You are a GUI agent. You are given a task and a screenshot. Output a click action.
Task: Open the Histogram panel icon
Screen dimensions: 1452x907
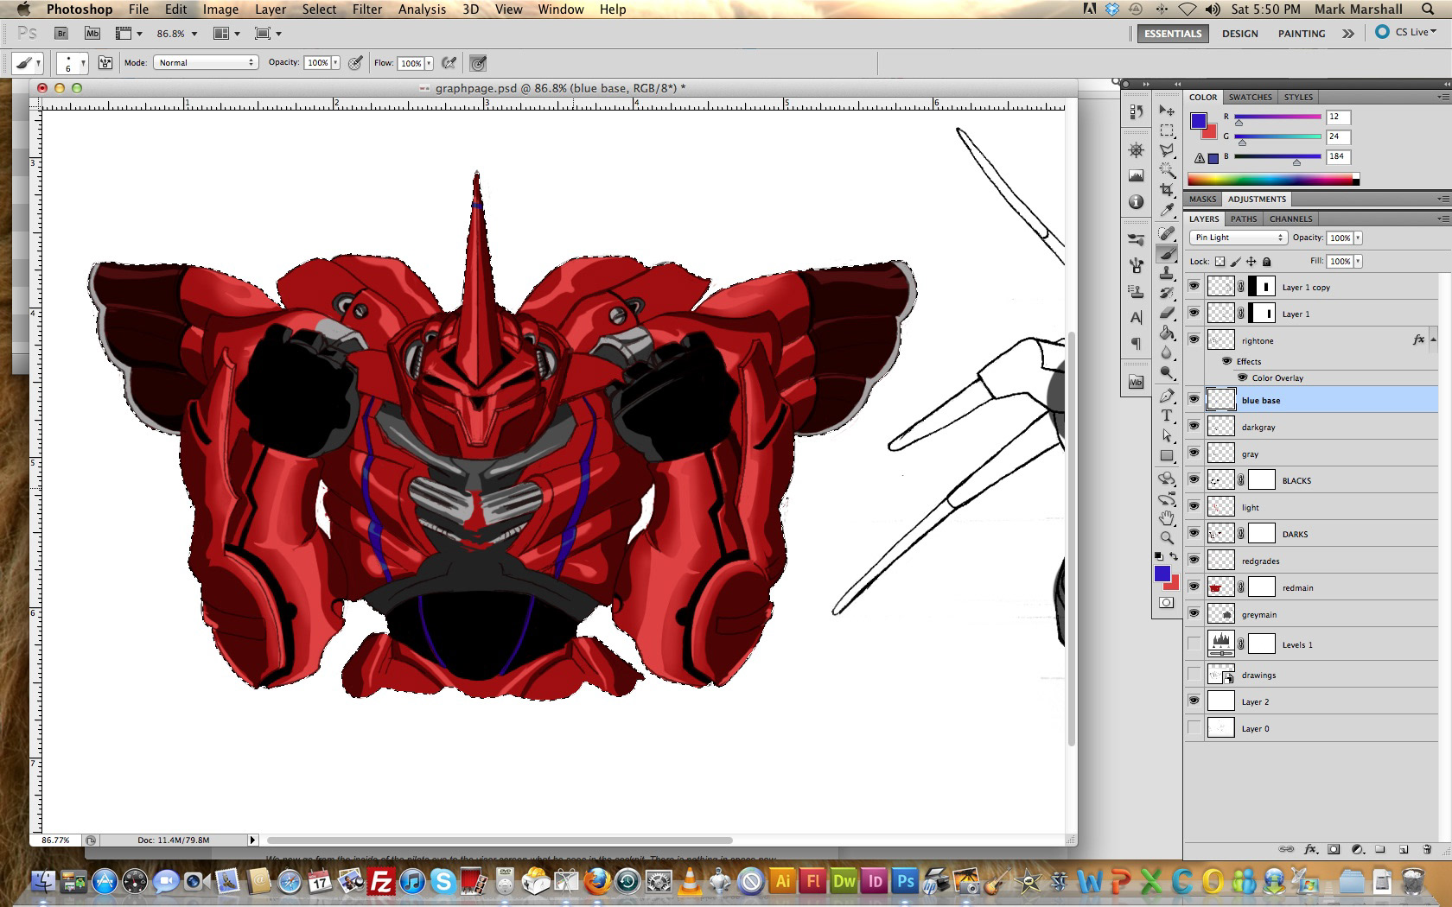point(1137,175)
